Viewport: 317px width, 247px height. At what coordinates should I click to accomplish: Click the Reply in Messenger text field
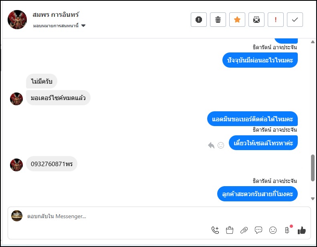120,217
